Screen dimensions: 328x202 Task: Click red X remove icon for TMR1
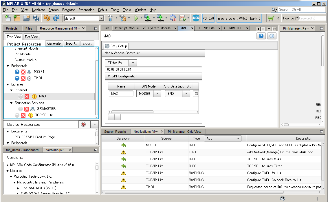point(23,78)
